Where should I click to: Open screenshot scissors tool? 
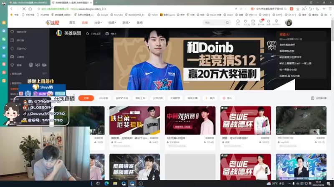tap(304, 9)
